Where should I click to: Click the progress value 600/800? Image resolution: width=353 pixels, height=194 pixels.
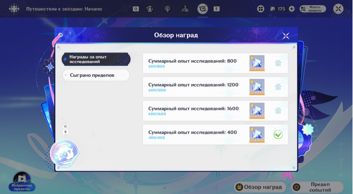pyautogui.click(x=157, y=67)
